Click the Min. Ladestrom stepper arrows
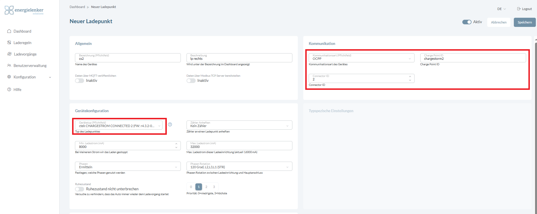The height and width of the screenshot is (214, 537). coord(176,146)
